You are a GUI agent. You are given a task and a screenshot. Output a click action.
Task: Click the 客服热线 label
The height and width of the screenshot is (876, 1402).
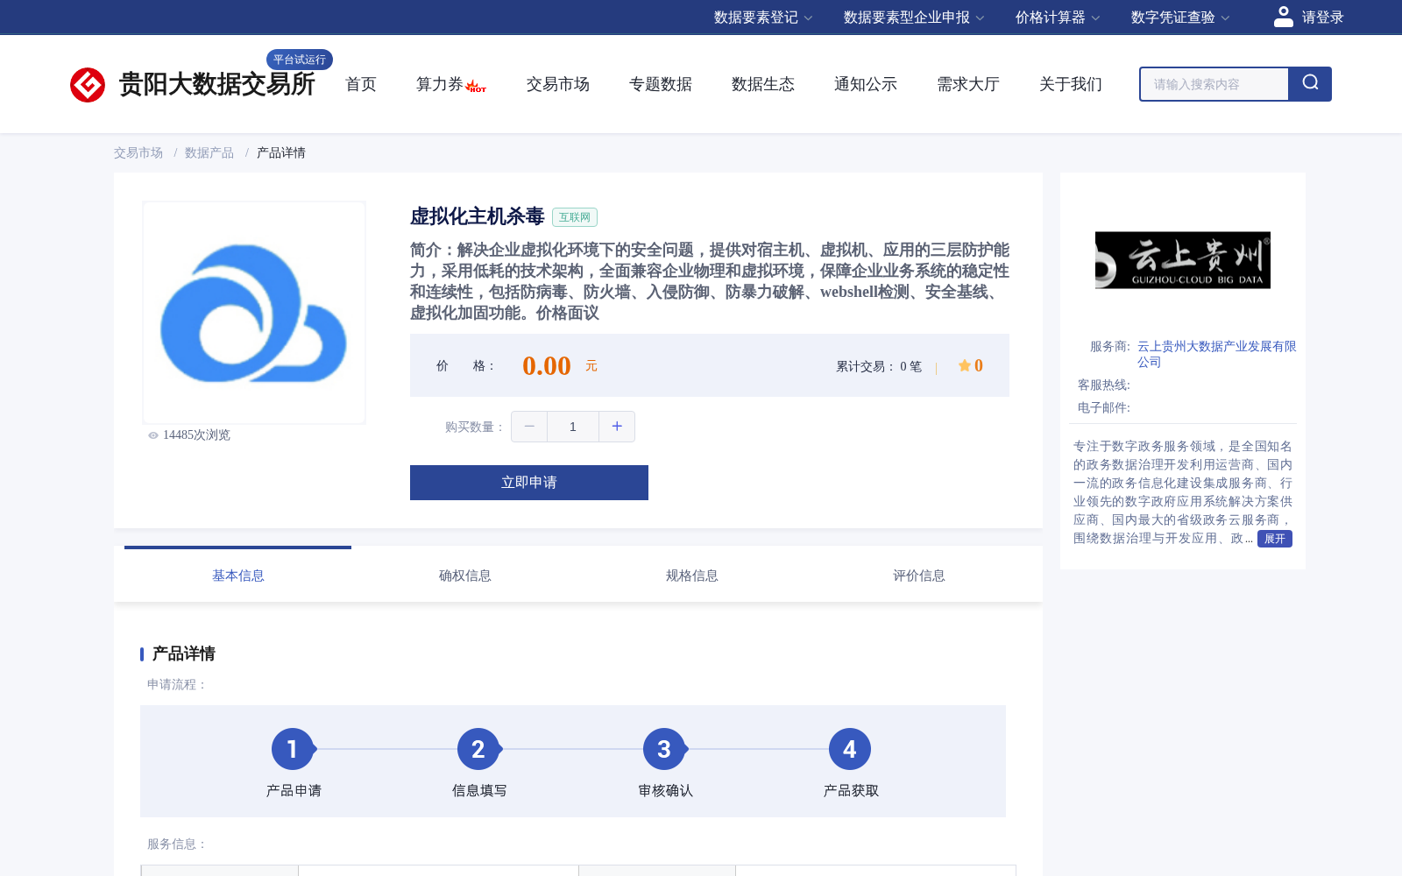click(x=1104, y=385)
